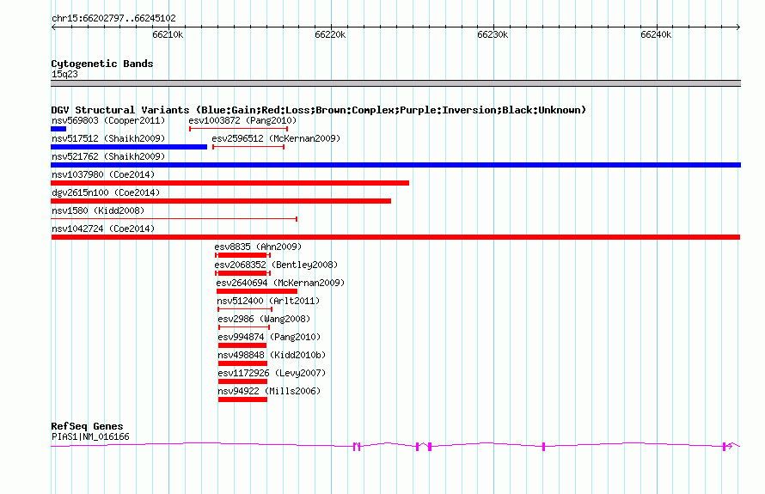Screen dimensions: 765x494
Task: Open the nsv498848 (Kidd2010b) label
Action: click(x=272, y=355)
